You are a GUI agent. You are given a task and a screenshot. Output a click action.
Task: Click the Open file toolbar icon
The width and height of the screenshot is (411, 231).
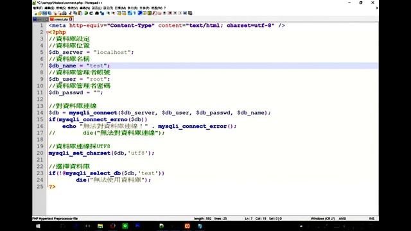click(x=40, y=13)
